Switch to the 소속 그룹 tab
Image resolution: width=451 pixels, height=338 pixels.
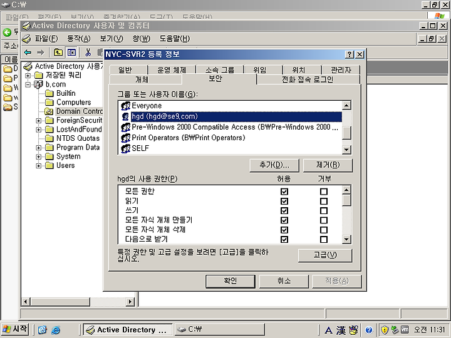pyautogui.click(x=220, y=70)
